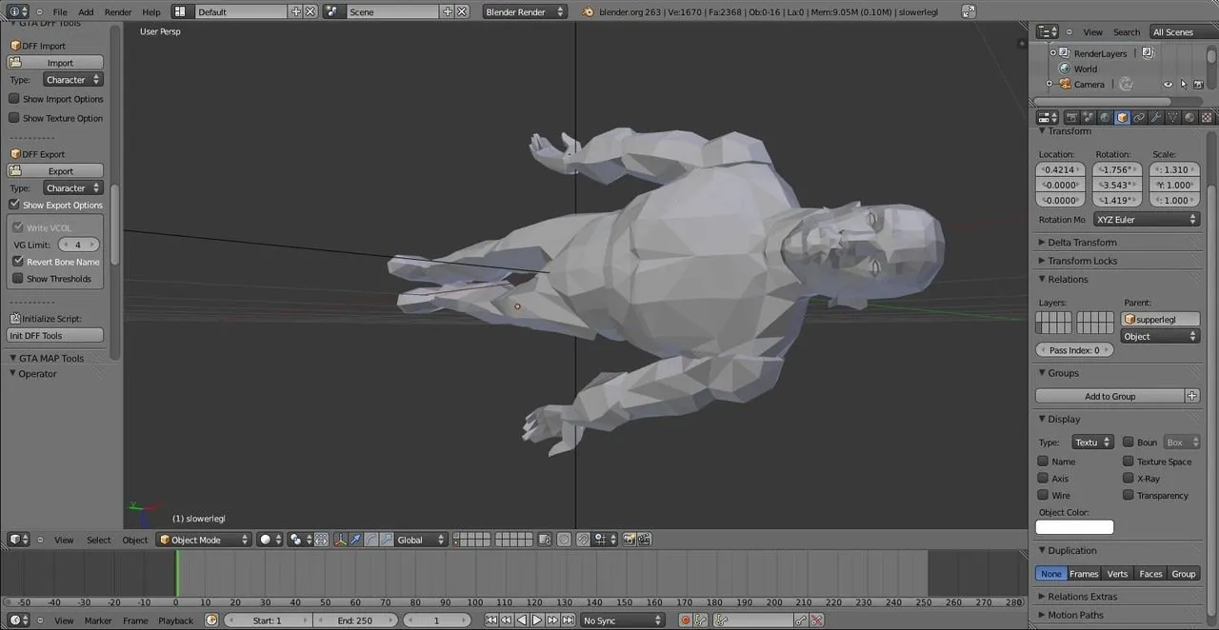Click the Camera restrict render icon
Image resolution: width=1219 pixels, height=630 pixels.
coord(1198,85)
